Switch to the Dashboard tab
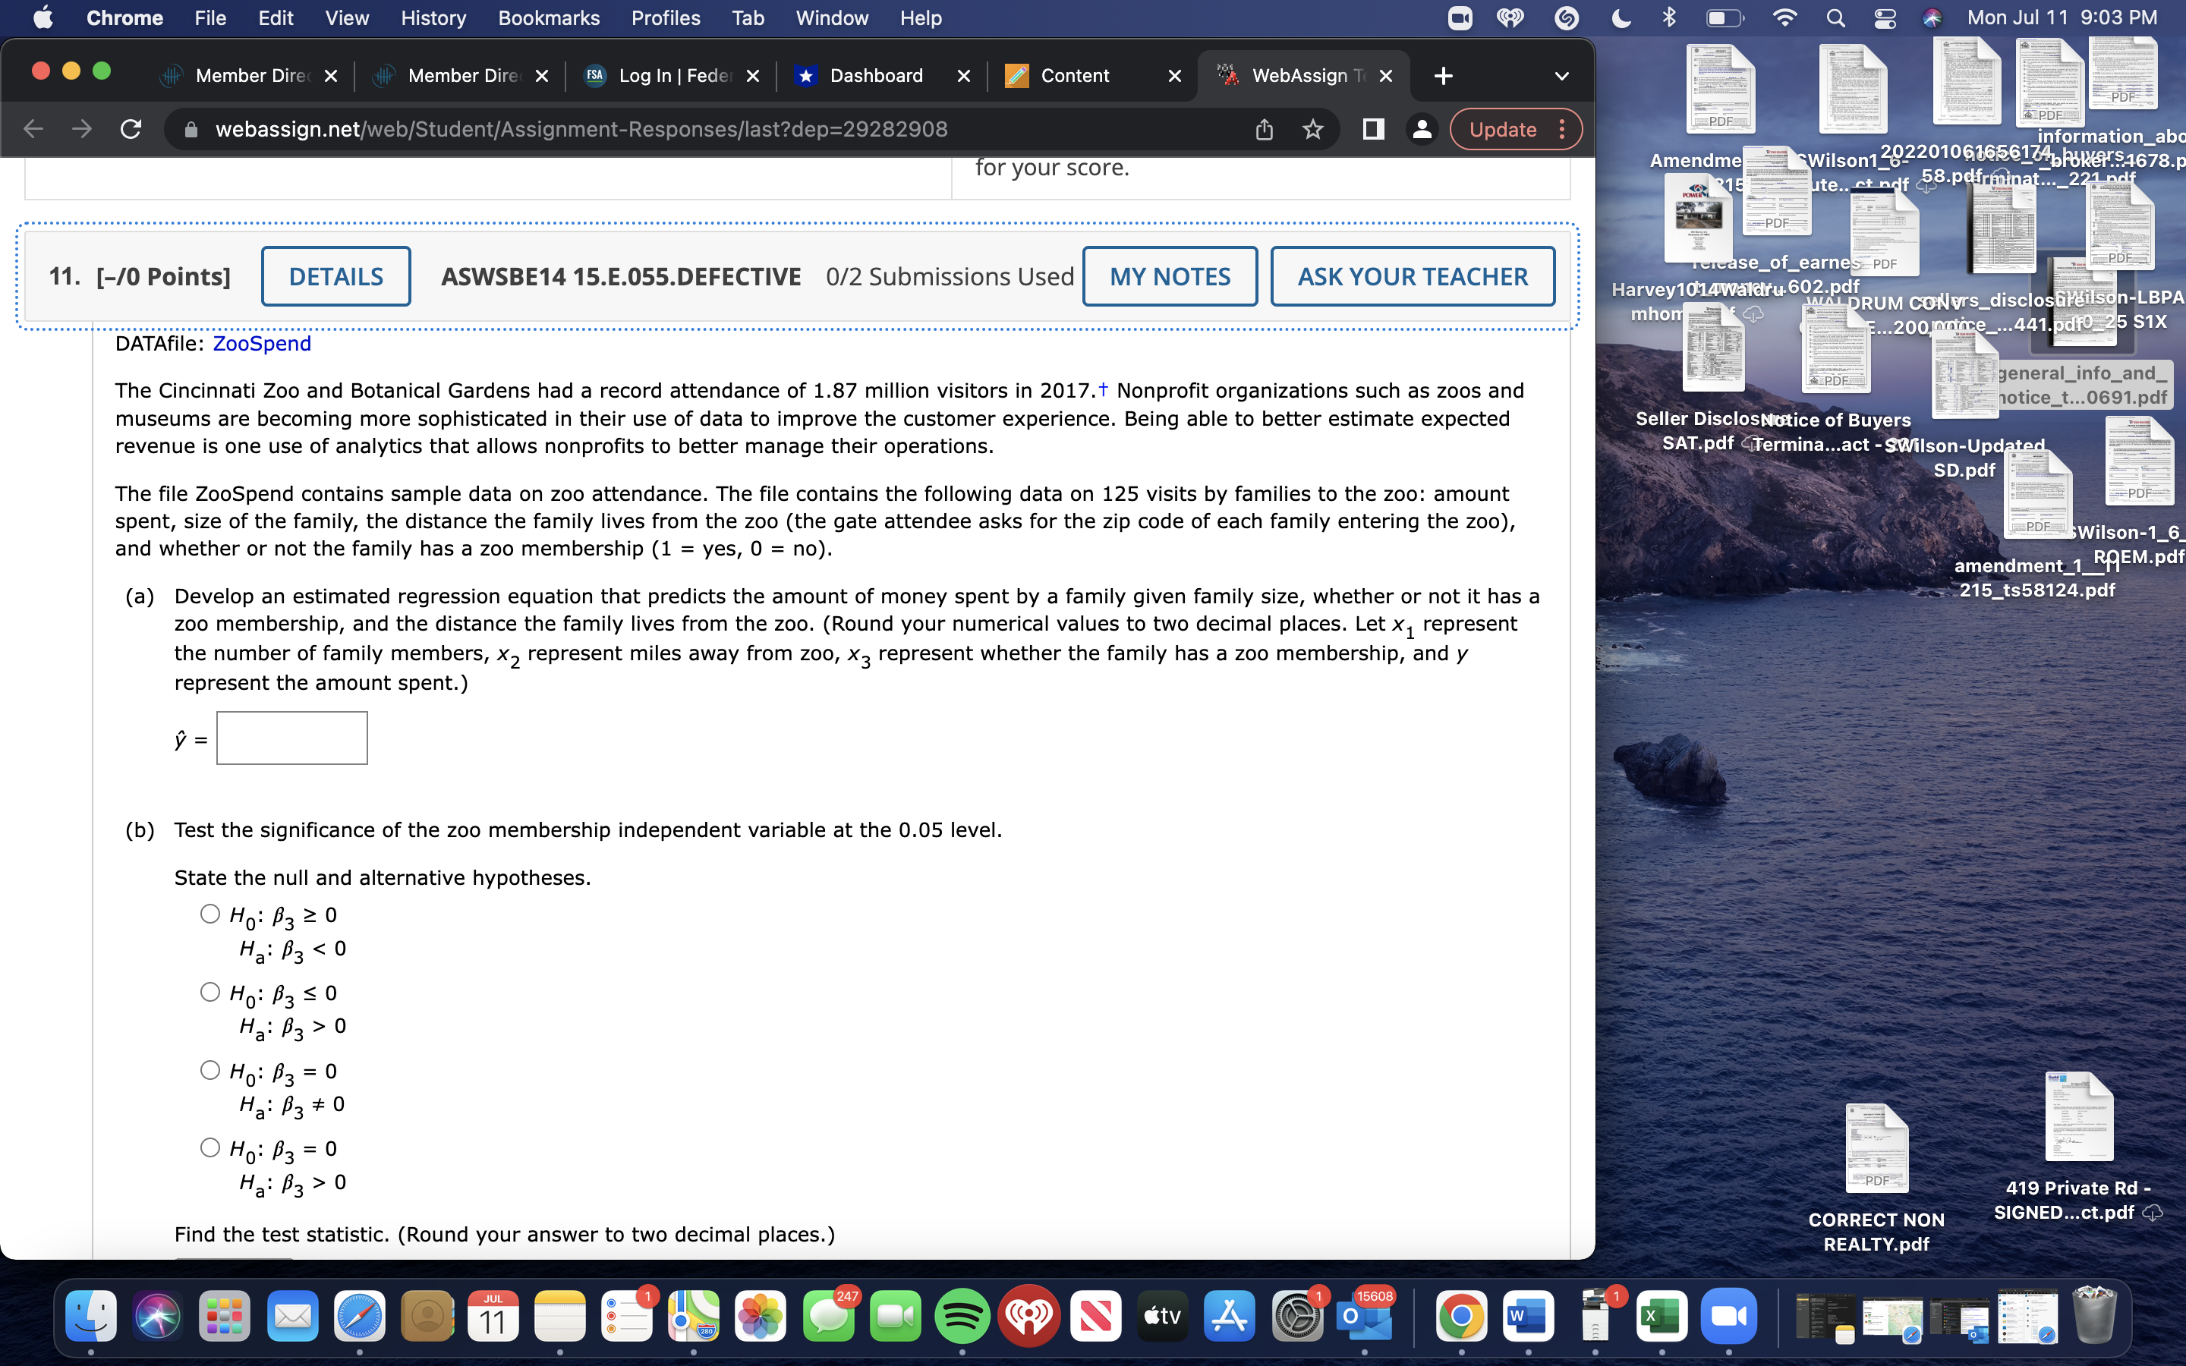Screen dimensions: 2186x1366 click(874, 76)
